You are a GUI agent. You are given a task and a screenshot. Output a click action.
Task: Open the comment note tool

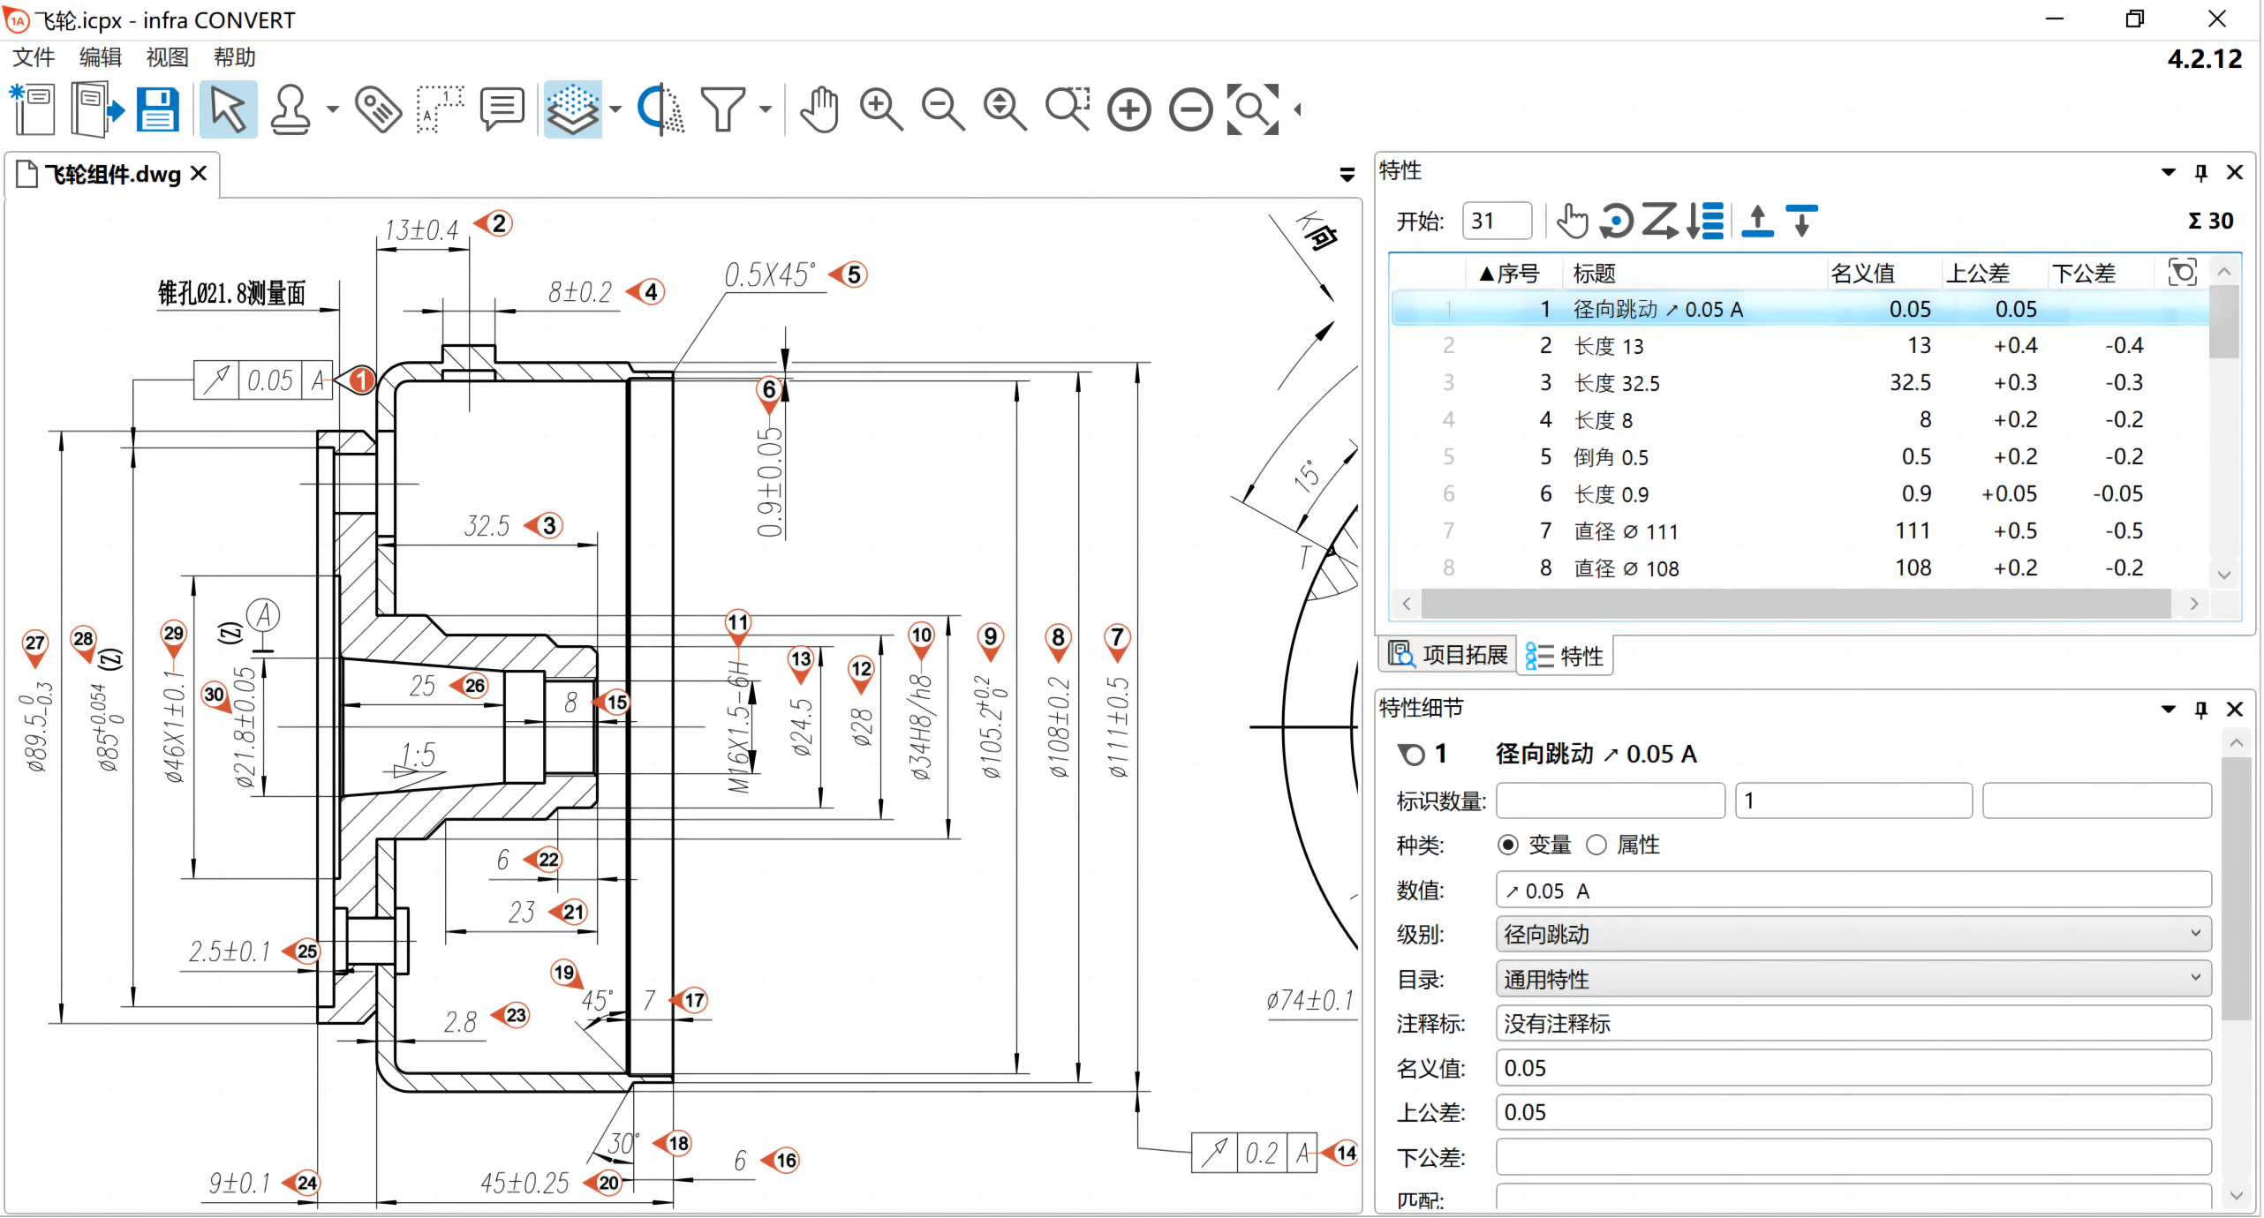click(502, 109)
